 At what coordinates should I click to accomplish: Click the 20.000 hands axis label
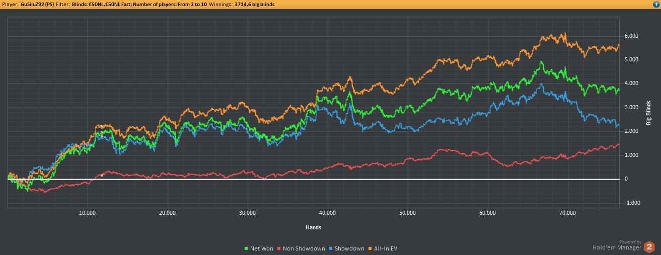click(167, 213)
